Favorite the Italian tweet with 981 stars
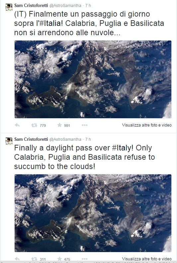The height and width of the screenshot is (263, 177). [59, 125]
